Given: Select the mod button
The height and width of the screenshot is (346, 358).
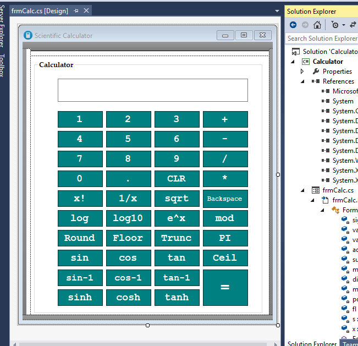Looking at the screenshot, I should [225, 218].
